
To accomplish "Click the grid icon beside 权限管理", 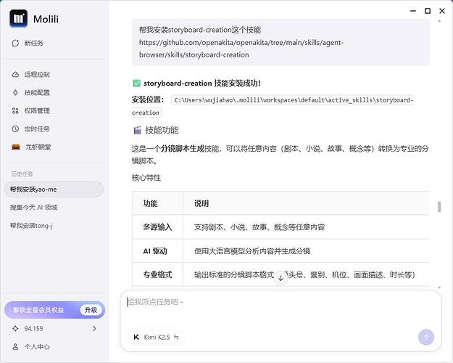I will [15, 110].
